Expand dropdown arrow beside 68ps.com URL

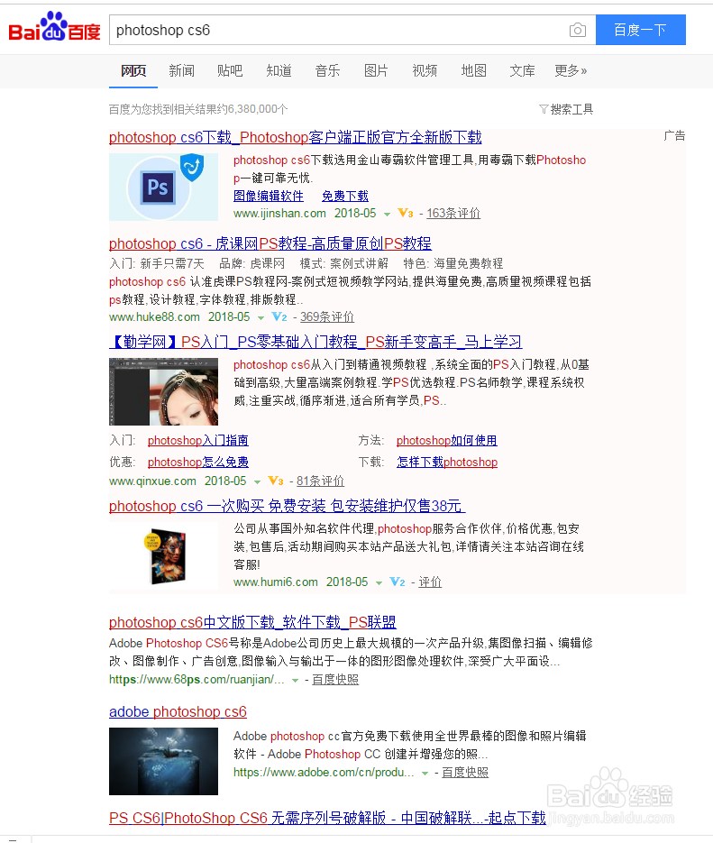pyautogui.click(x=295, y=681)
